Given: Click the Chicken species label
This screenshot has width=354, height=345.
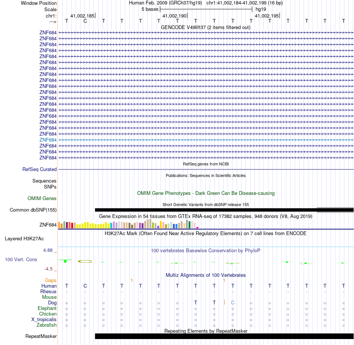Looking at the screenshot, I should (x=48, y=314).
